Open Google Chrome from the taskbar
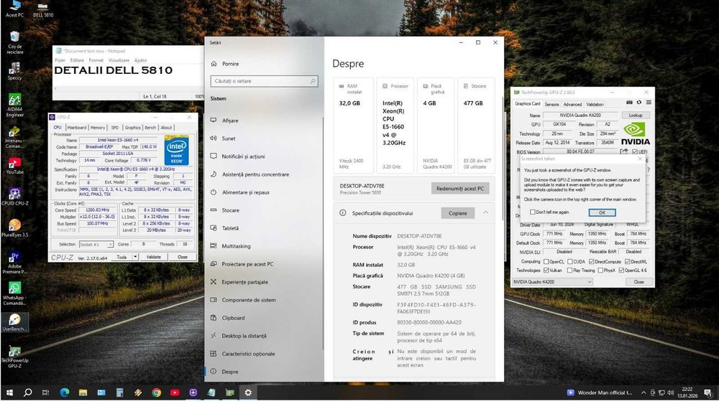Image resolution: width=719 pixels, height=404 pixels. point(156,393)
